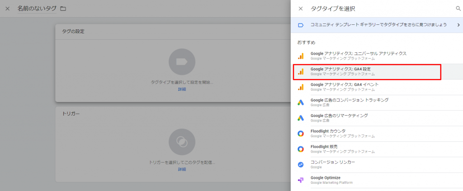Close the tag type selection panel
This screenshot has height=191, width=463.
click(301, 9)
